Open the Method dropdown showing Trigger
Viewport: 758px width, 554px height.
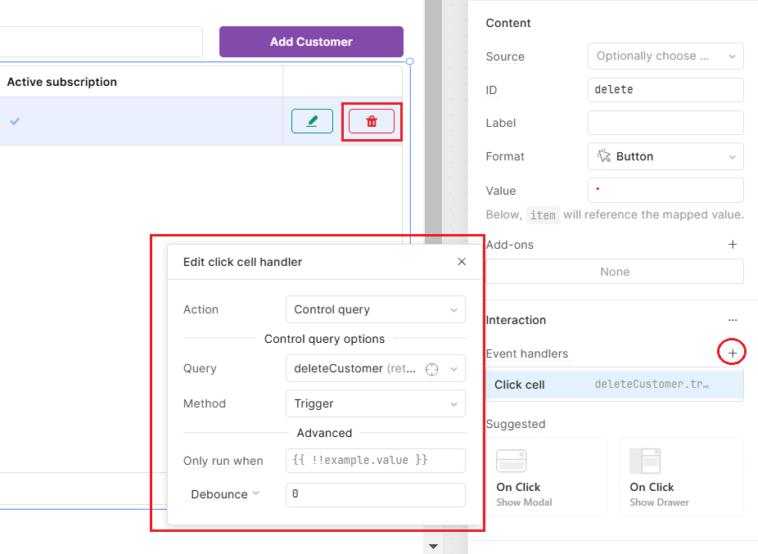pyautogui.click(x=376, y=403)
